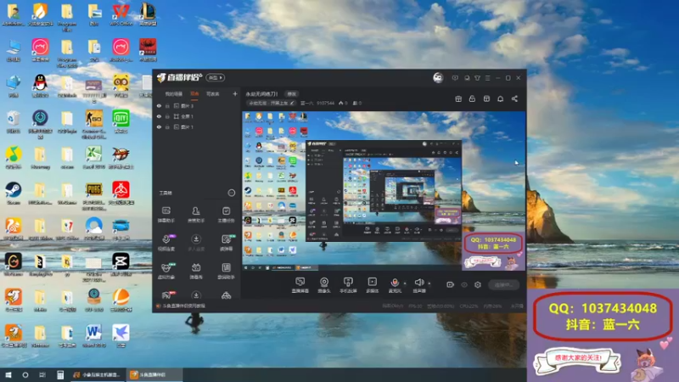Add a live danmaku source
The height and width of the screenshot is (382, 679).
(x=300, y=285)
